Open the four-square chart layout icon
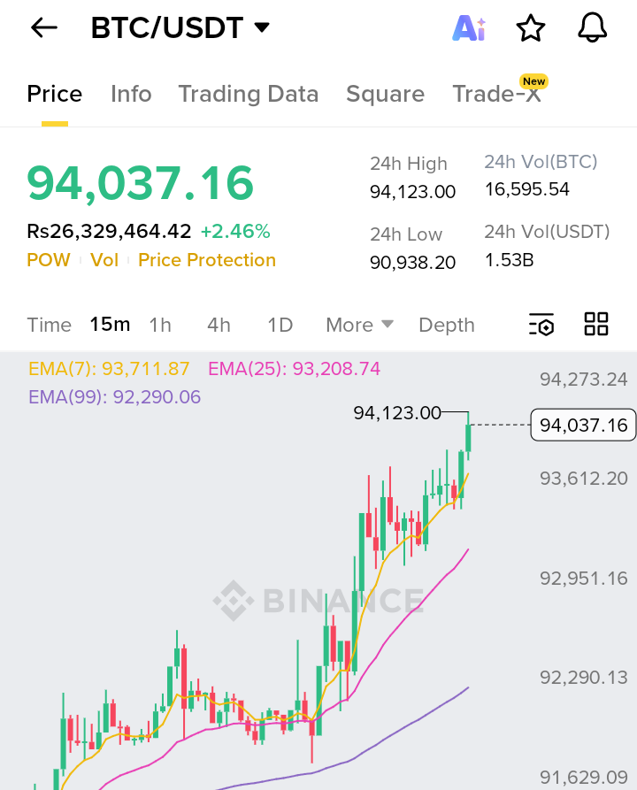Viewport: 637px width, 790px height. [596, 324]
